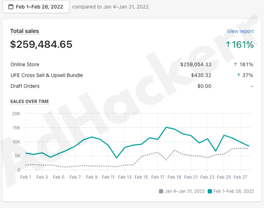Click the Online Store up arrow icon
This screenshot has width=264, height=208.
235,65
